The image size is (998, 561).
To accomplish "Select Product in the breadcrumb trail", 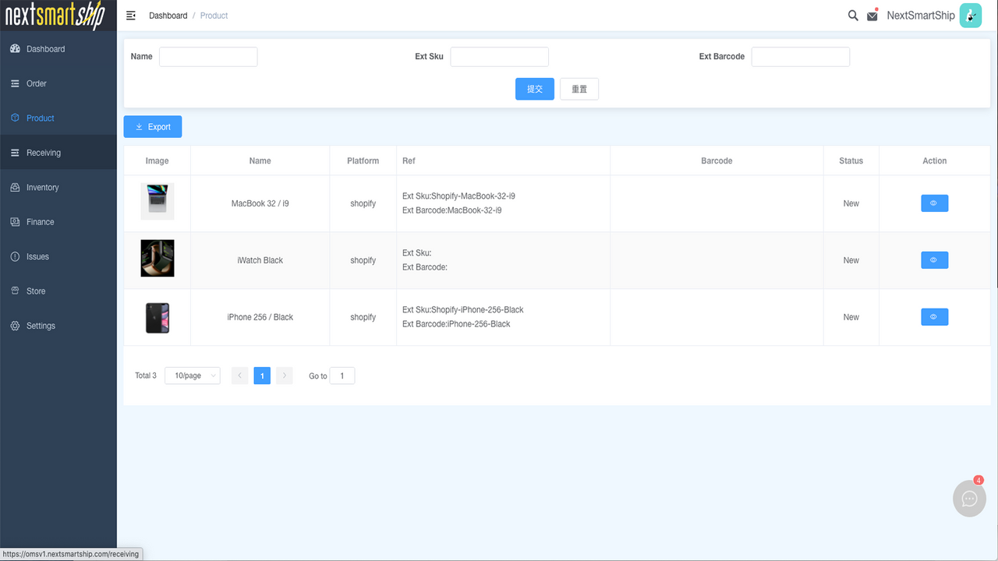I will (214, 15).
